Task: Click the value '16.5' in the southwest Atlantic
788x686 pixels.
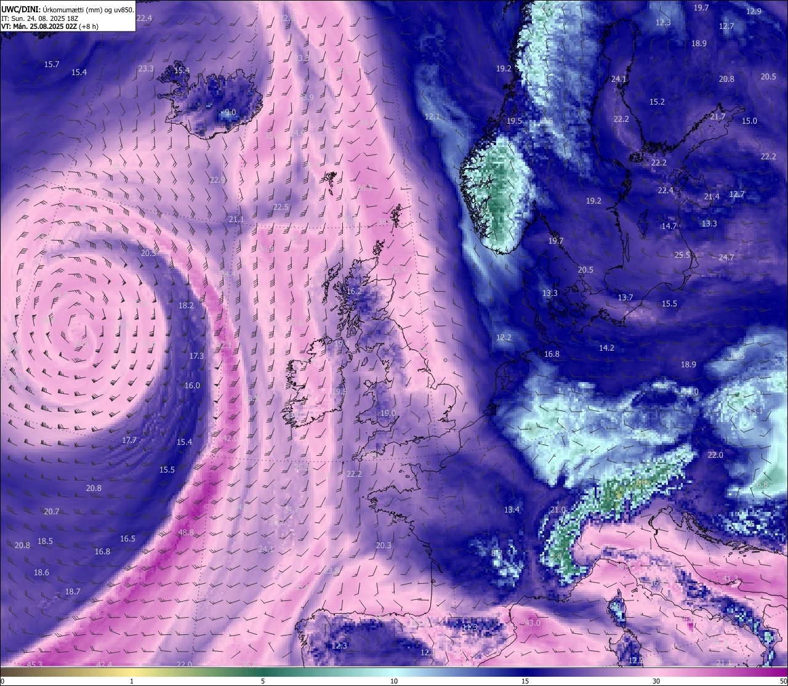Action: tap(127, 538)
